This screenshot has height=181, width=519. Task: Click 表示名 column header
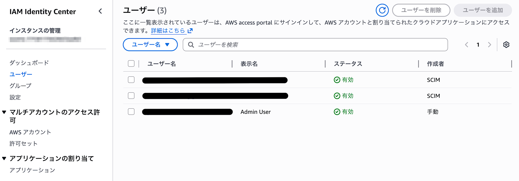249,64
